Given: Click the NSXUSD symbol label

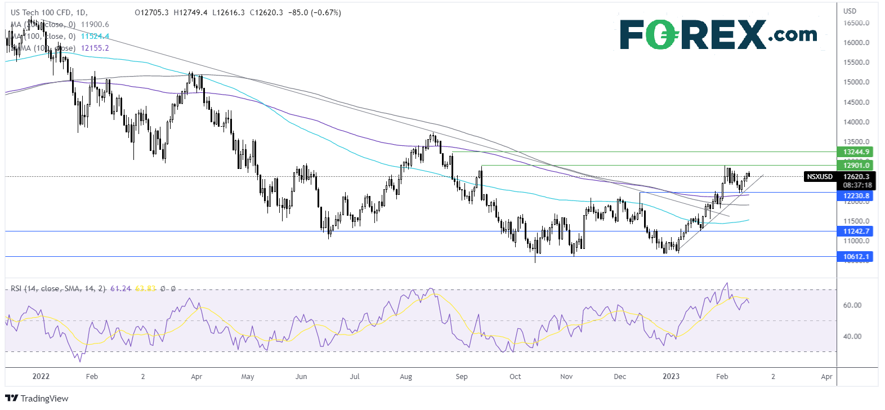Looking at the screenshot, I should tap(820, 176).
